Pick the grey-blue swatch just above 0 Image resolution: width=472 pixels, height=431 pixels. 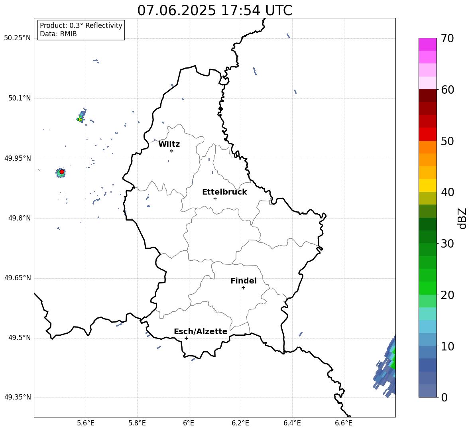click(x=427, y=391)
